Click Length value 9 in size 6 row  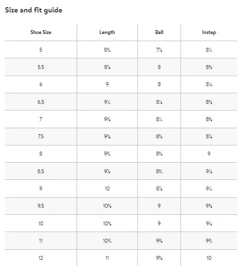pos(107,84)
